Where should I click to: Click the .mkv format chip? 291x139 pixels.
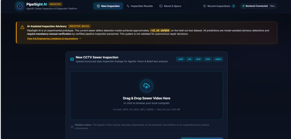tap(208, 59)
